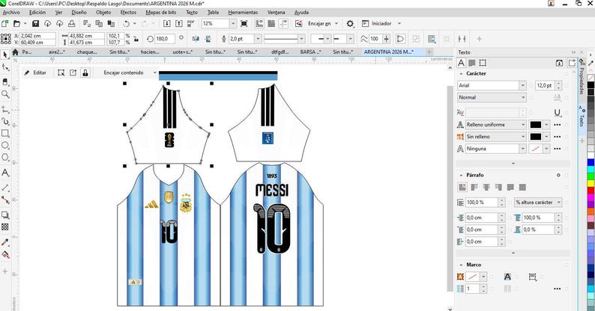
Task: Open Options via the gear icon
Action: 350,23
